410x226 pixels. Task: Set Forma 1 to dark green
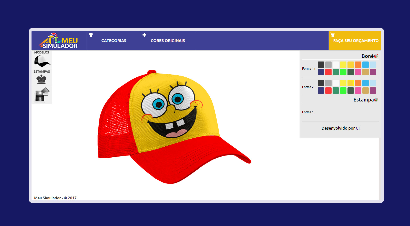[351, 72]
